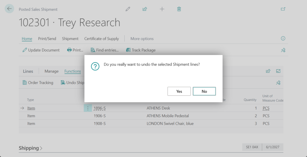
Task: Click the plus new document icon
Action: coord(162,9)
